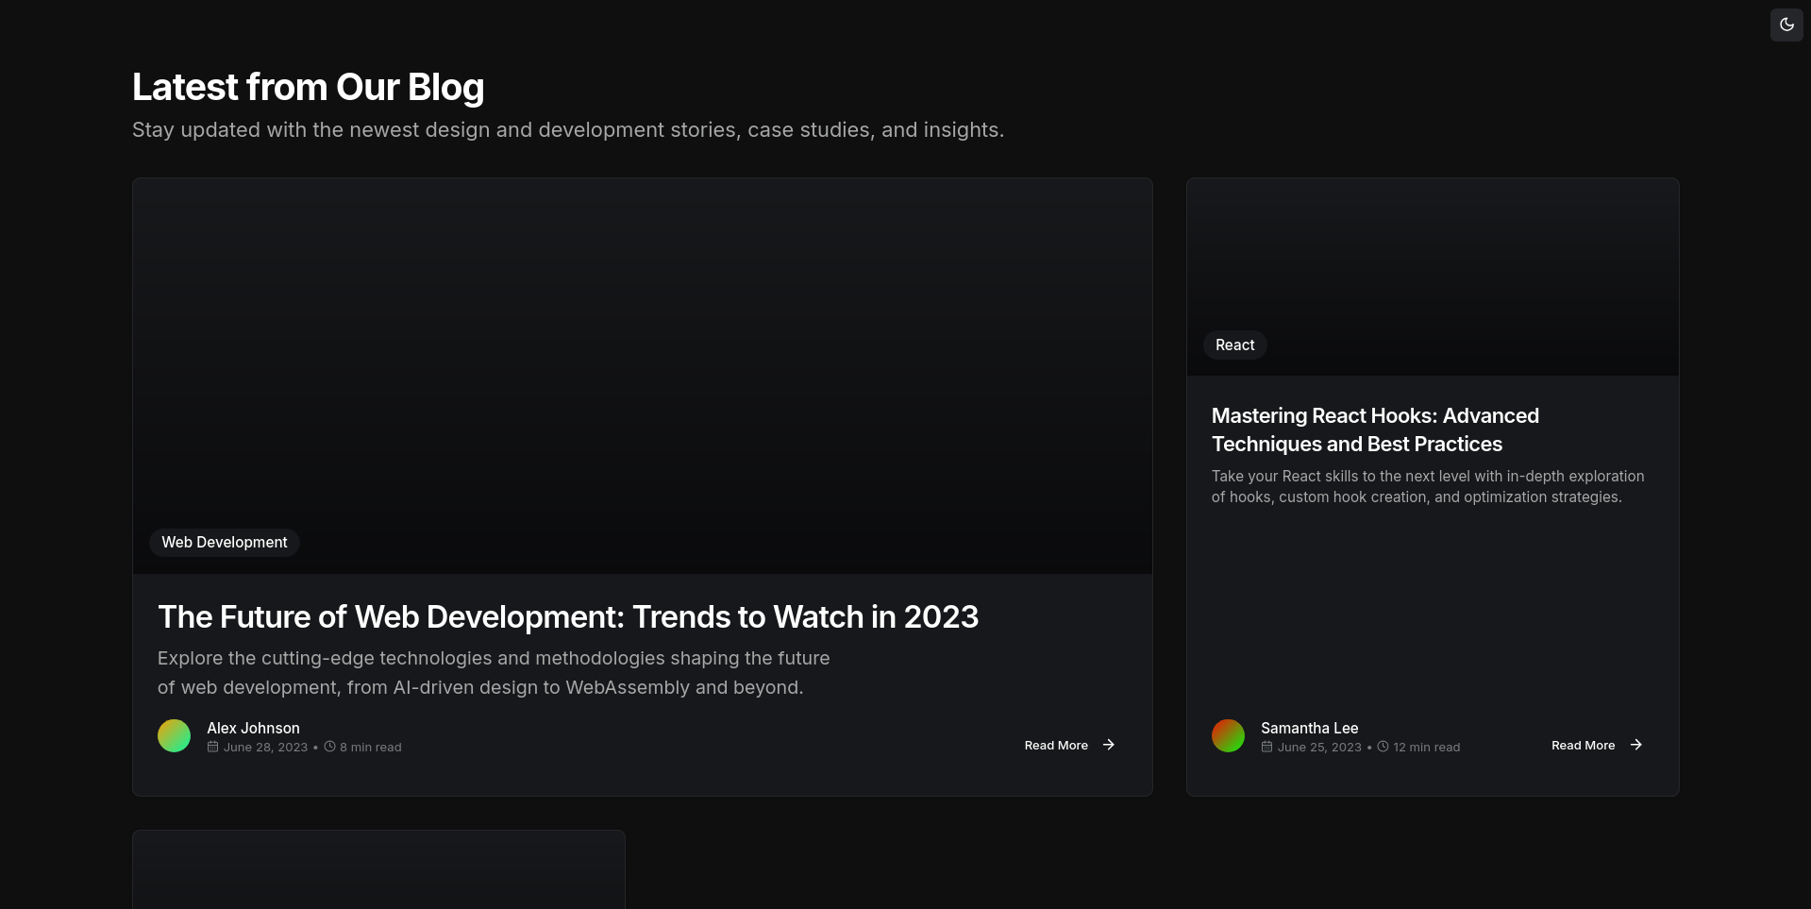Click Alex Johnson's green avatar
This screenshot has height=909, width=1811.
coord(174,735)
